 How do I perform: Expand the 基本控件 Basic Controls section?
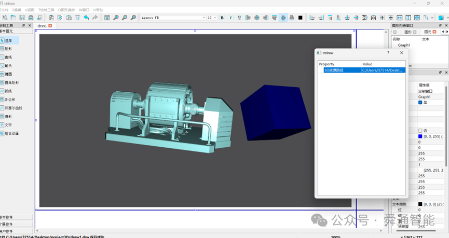coord(16,217)
